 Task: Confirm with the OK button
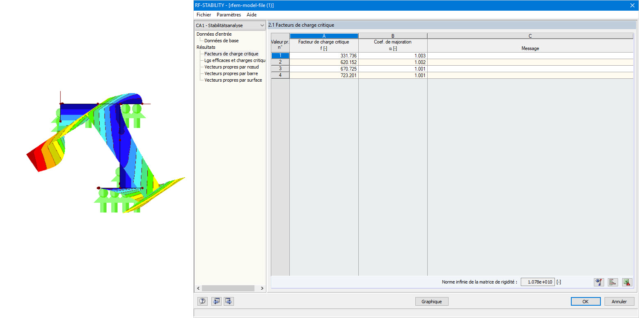(x=585, y=301)
